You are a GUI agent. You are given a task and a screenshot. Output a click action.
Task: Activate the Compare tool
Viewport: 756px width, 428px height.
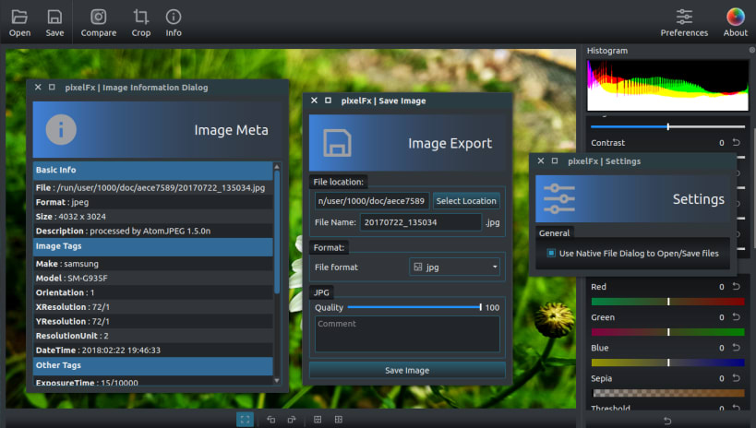(x=99, y=23)
